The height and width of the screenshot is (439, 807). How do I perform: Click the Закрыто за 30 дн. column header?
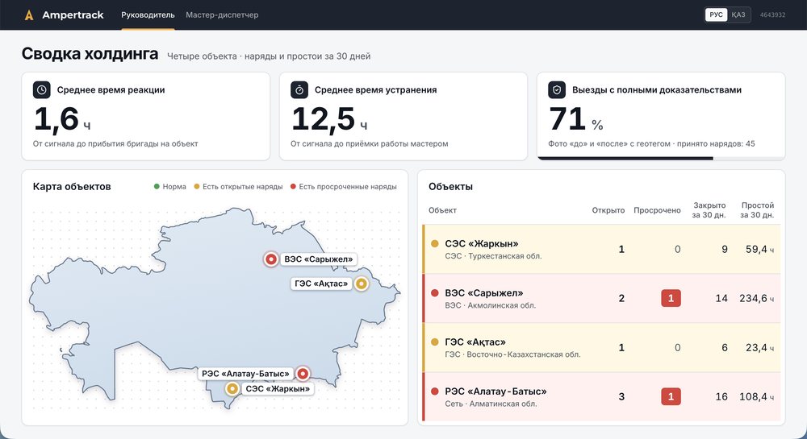(x=709, y=210)
